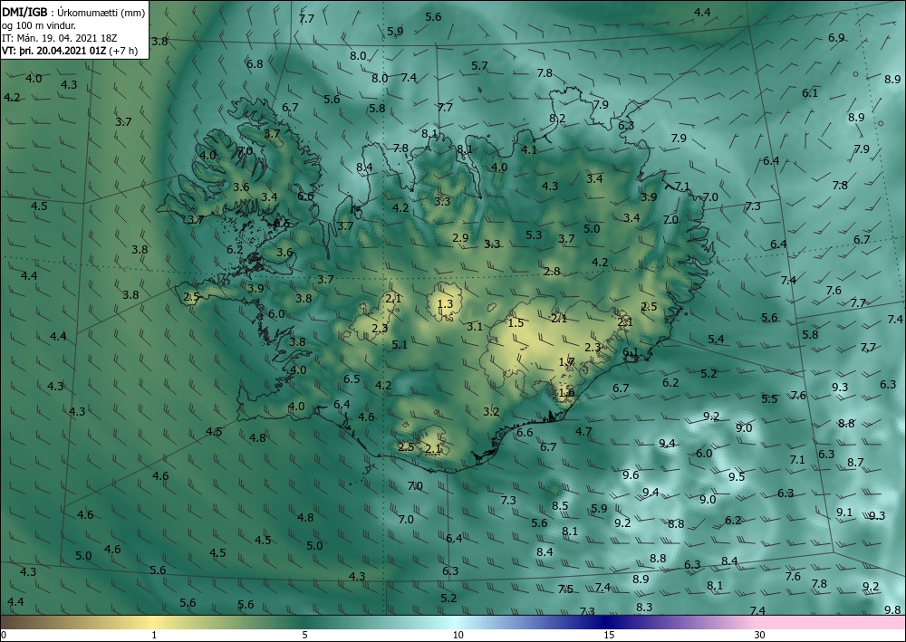Click the 2.8 value on the map

tap(552, 271)
